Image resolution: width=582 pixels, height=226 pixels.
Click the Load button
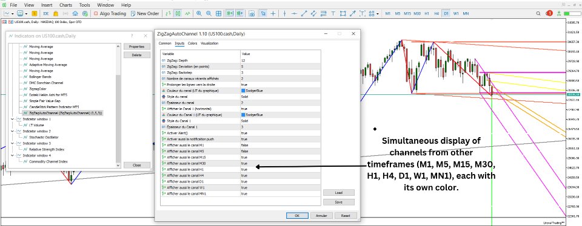pos(338,193)
